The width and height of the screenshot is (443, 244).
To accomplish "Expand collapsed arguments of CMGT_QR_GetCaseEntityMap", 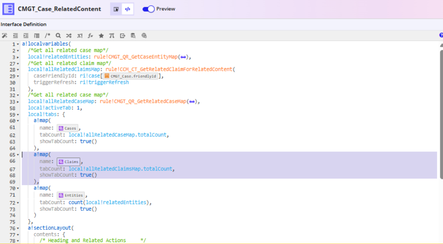I will [x=183, y=57].
